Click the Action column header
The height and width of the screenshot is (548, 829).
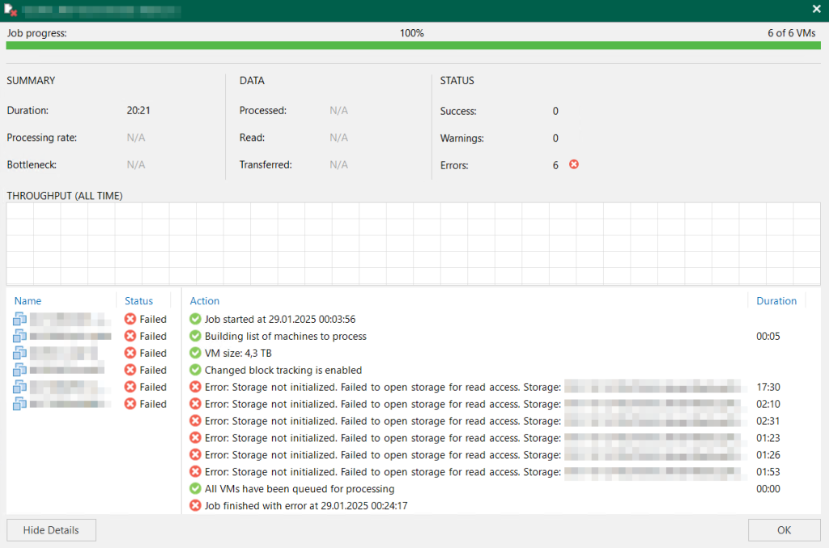[205, 301]
